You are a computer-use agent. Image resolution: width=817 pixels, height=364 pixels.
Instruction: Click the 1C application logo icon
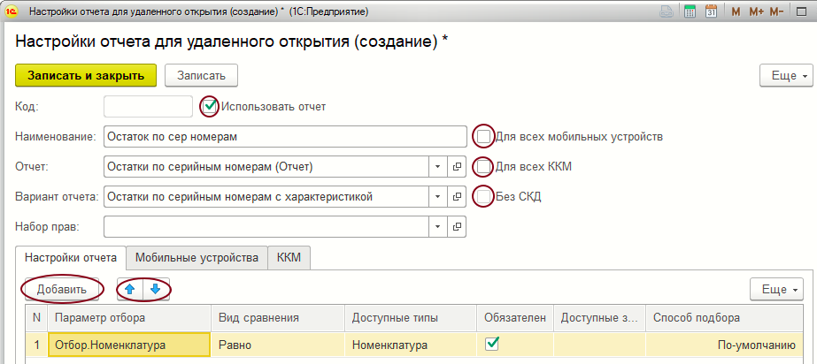point(12,11)
